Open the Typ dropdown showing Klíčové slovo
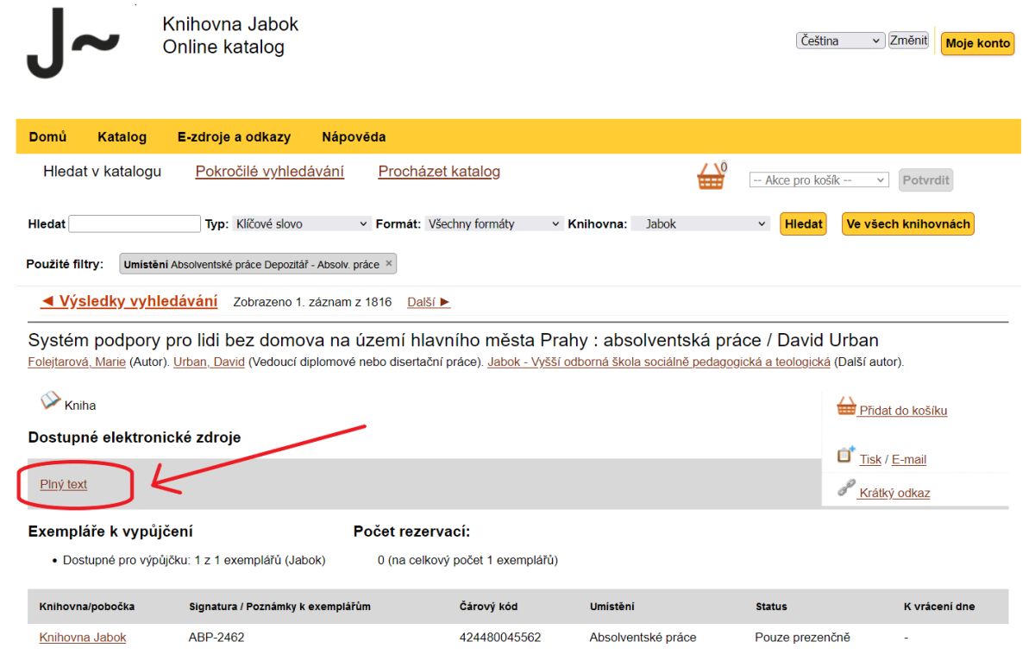 [x=301, y=223]
